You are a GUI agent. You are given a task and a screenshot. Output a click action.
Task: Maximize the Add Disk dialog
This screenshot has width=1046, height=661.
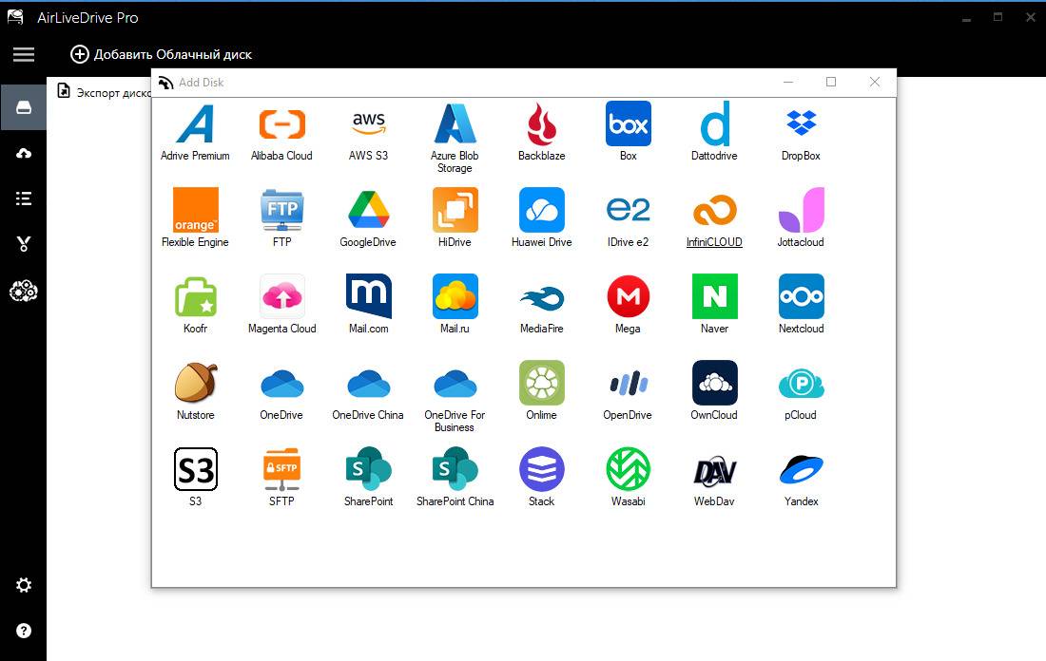coord(831,82)
